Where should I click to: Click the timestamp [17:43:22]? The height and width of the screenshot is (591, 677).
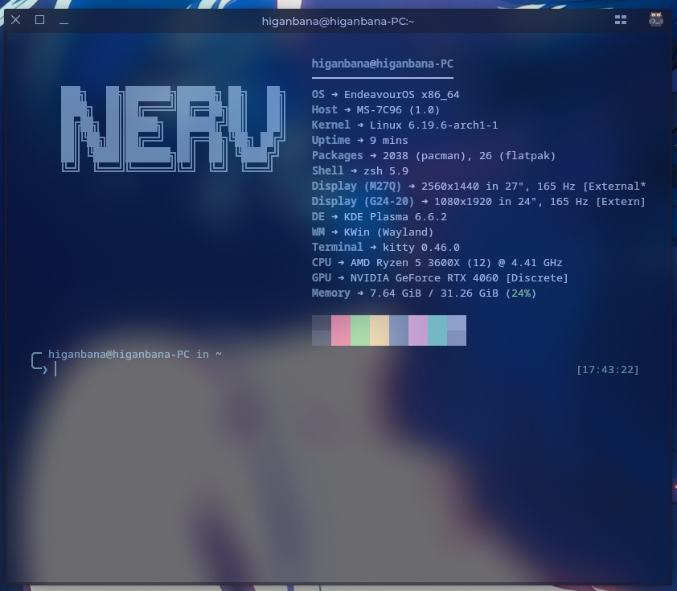tap(608, 370)
